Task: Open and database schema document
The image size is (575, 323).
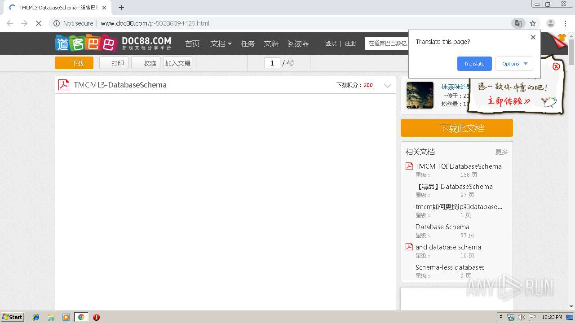Action: [x=448, y=247]
